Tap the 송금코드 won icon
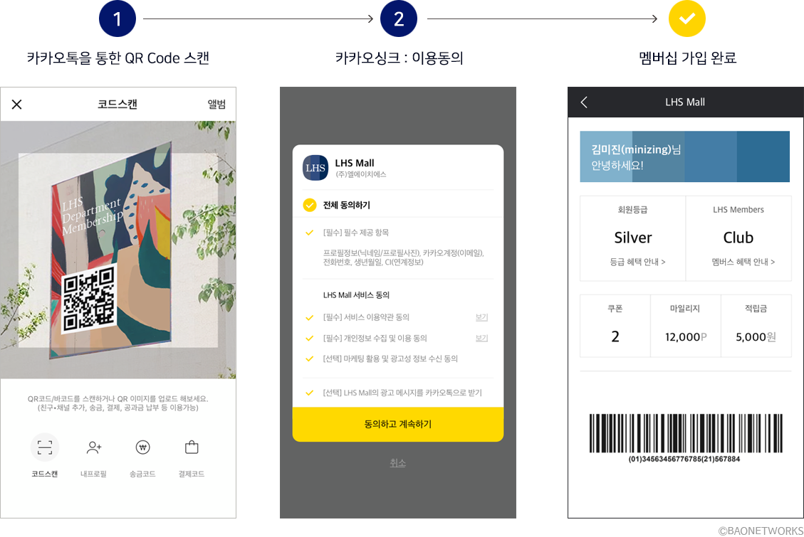 pyautogui.click(x=142, y=447)
